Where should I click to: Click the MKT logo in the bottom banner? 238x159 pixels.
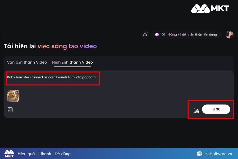click(9, 154)
